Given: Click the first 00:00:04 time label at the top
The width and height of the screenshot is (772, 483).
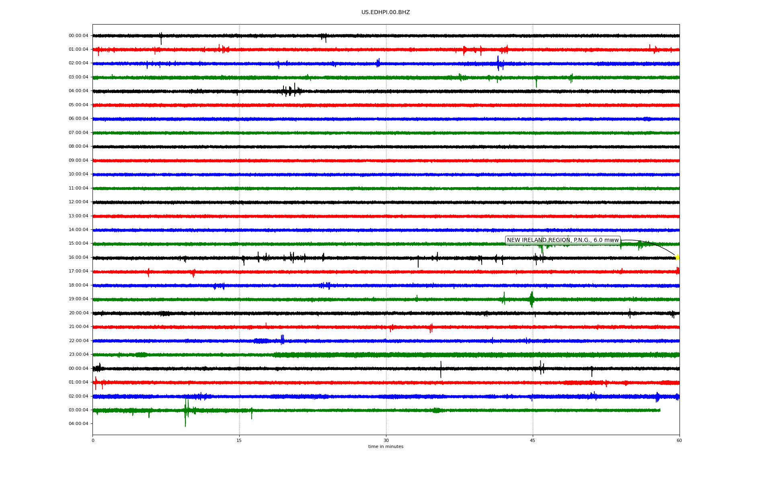Looking at the screenshot, I should pos(78,36).
